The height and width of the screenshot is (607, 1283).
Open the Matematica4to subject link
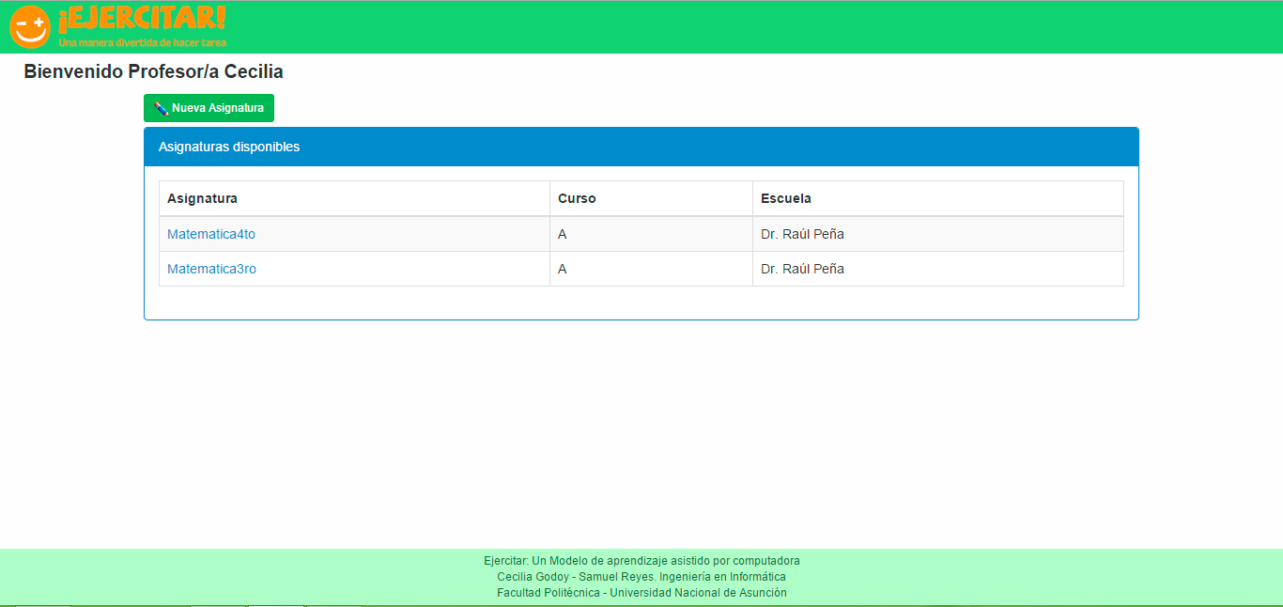coord(210,234)
